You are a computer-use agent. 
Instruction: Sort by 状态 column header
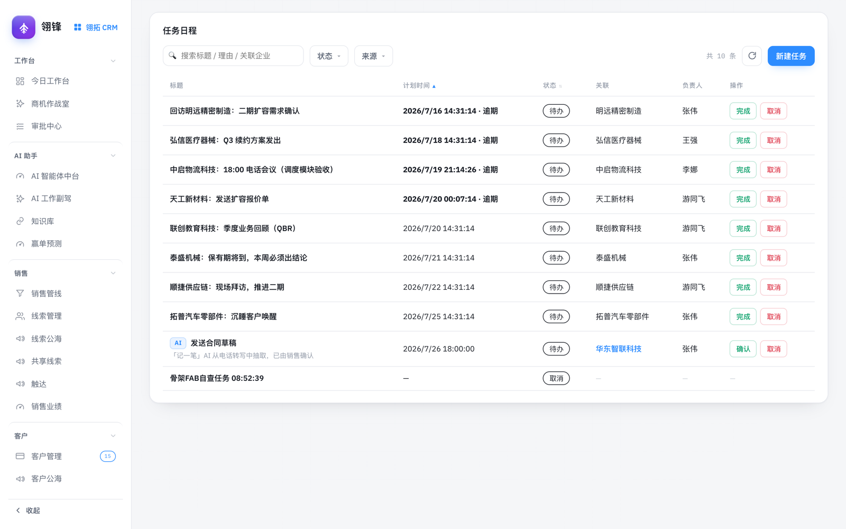pos(553,86)
